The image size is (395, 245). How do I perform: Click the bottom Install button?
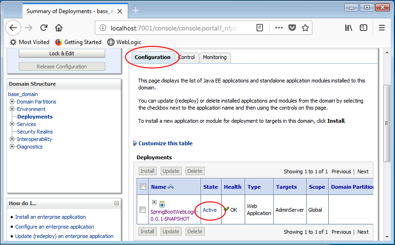coord(147,231)
